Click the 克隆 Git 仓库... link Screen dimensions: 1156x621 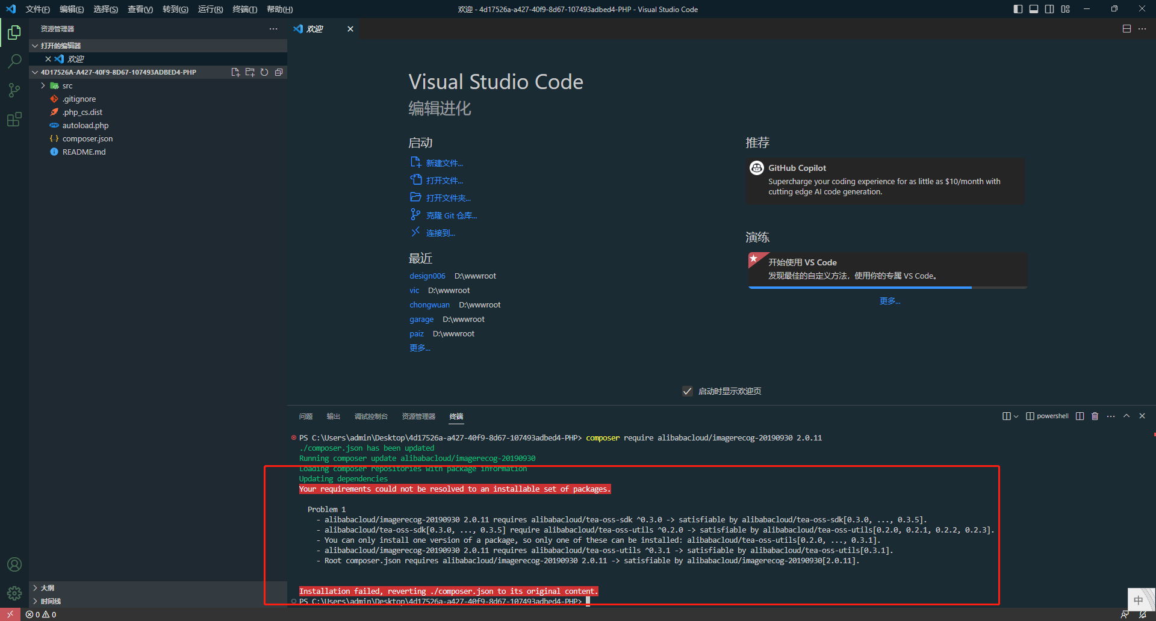point(452,215)
